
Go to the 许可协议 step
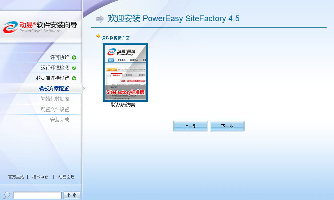click(60, 57)
